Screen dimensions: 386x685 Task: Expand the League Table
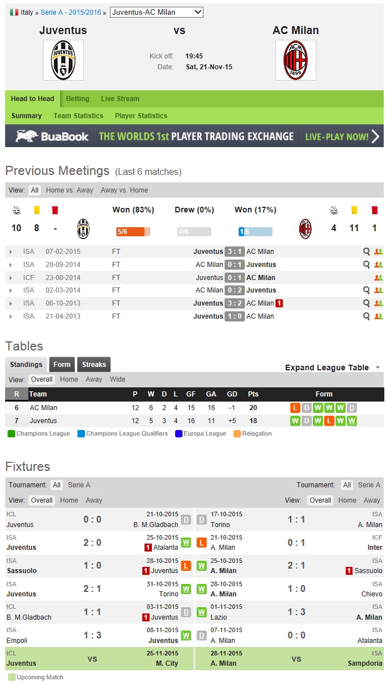pyautogui.click(x=332, y=367)
